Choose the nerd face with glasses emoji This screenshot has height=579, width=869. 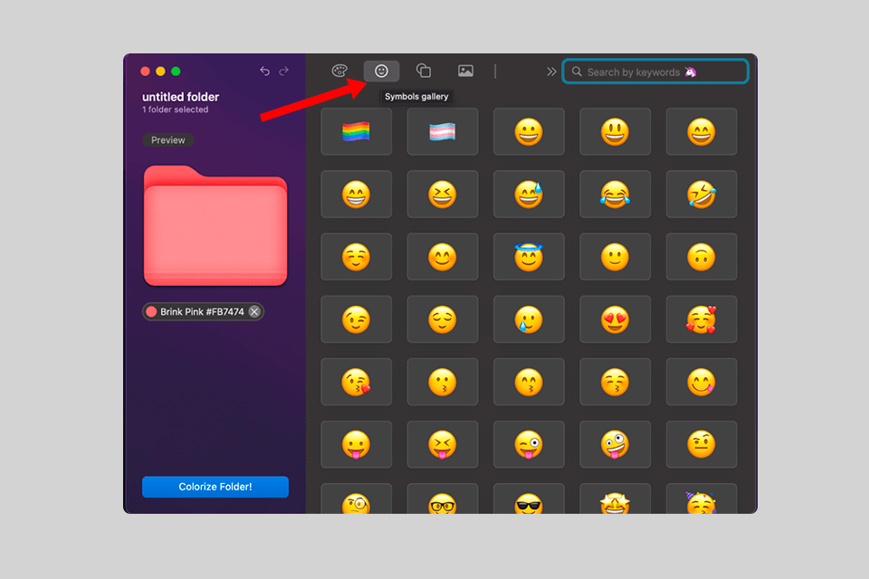tap(443, 499)
